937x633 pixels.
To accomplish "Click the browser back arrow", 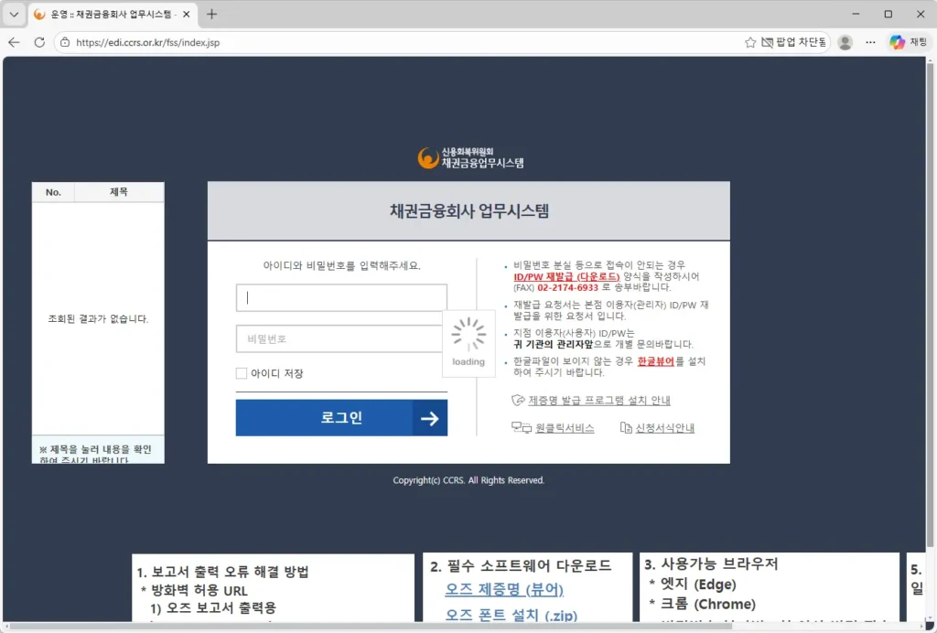I will (x=14, y=42).
